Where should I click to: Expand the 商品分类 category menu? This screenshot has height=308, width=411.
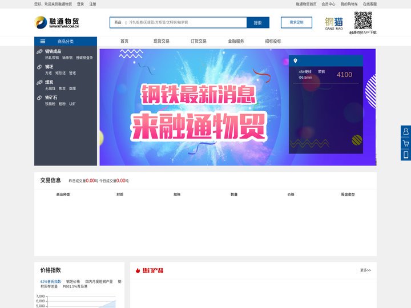point(66,42)
